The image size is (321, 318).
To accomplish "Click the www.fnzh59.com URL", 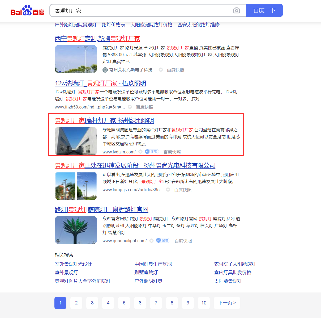I will [x=90, y=107].
